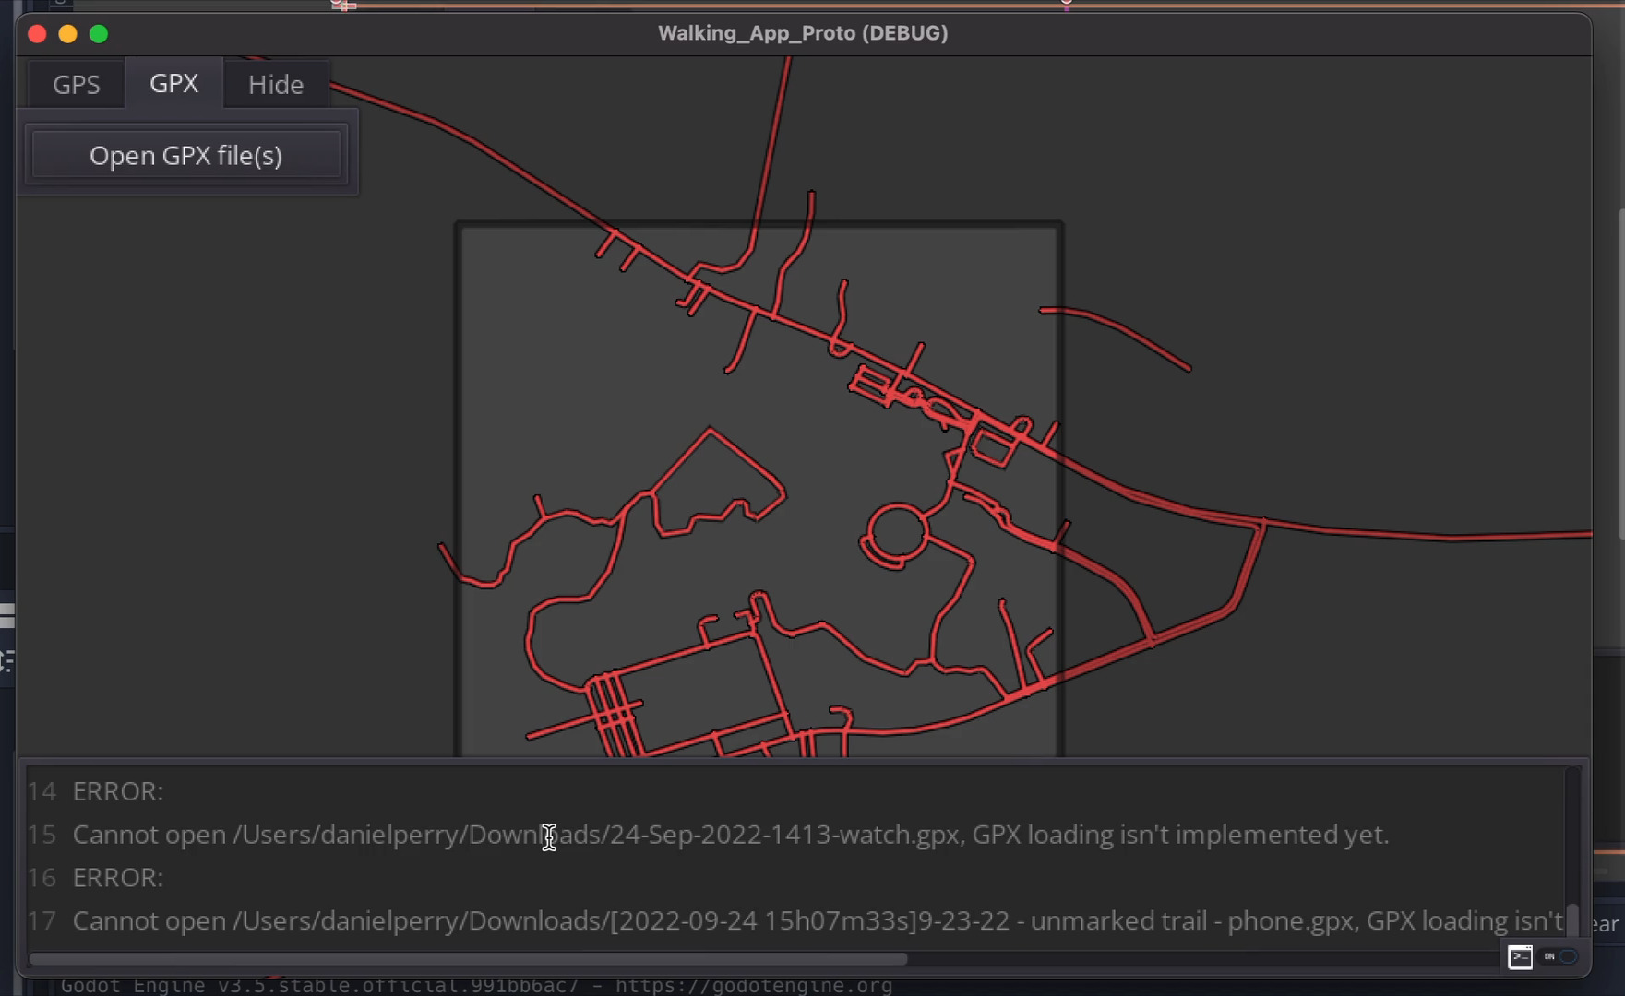Click the console terminal icon

pyautogui.click(x=1520, y=957)
